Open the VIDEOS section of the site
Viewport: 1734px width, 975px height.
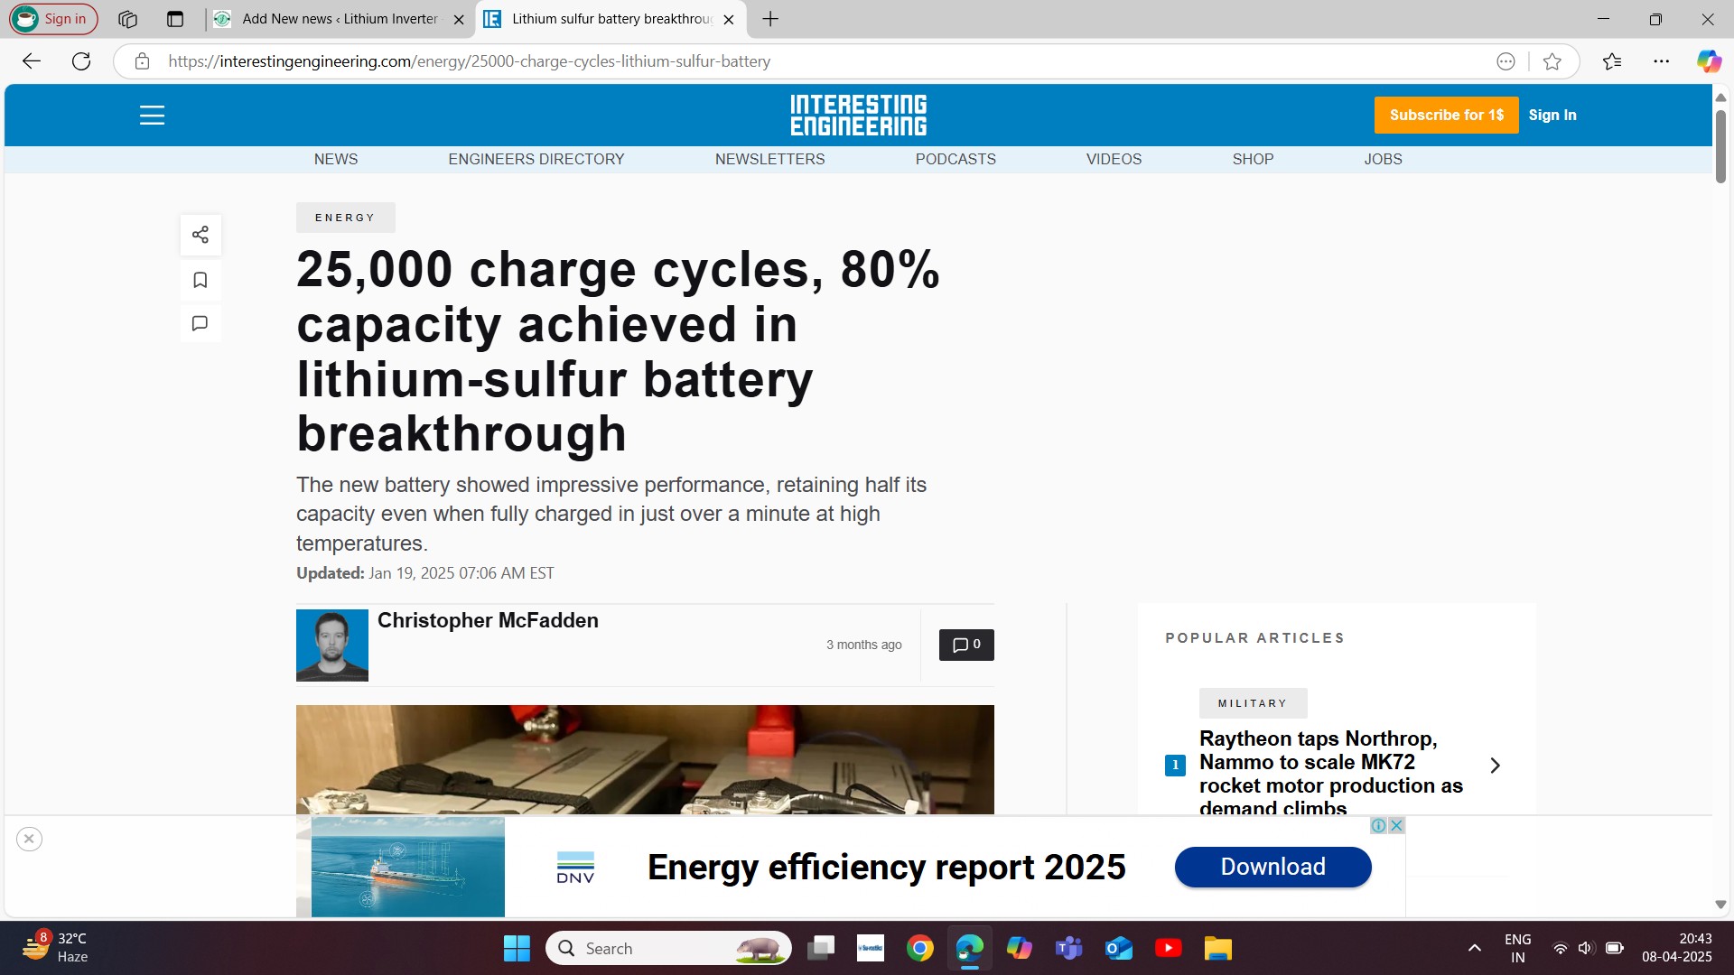tap(1114, 159)
